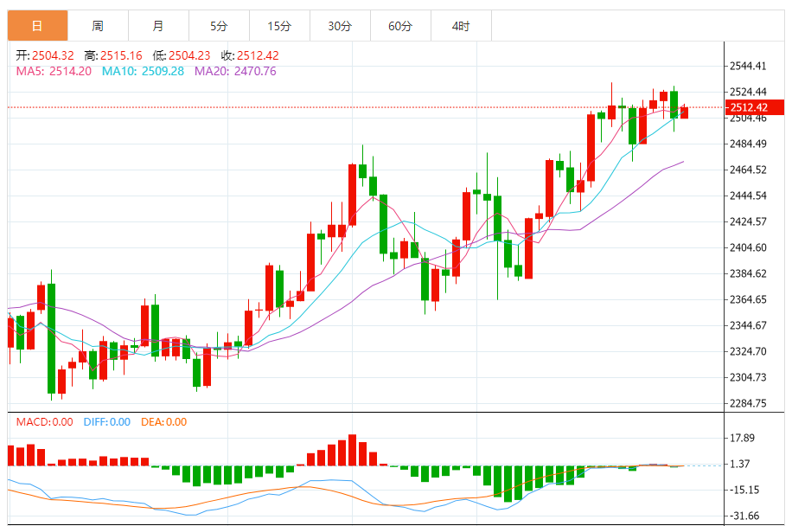Image resolution: width=792 pixels, height=526 pixels.
Task: Click the 低: 2504.23 low value
Action: tap(182, 55)
